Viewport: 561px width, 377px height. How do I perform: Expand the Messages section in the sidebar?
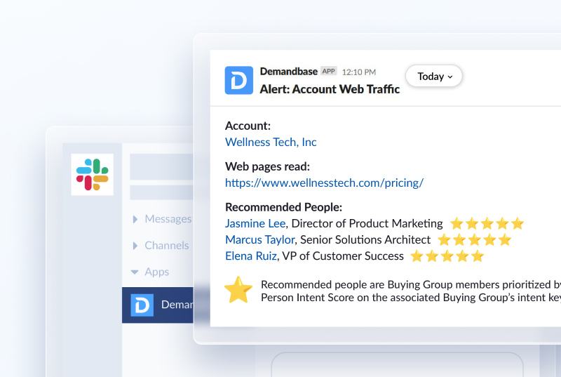162,219
